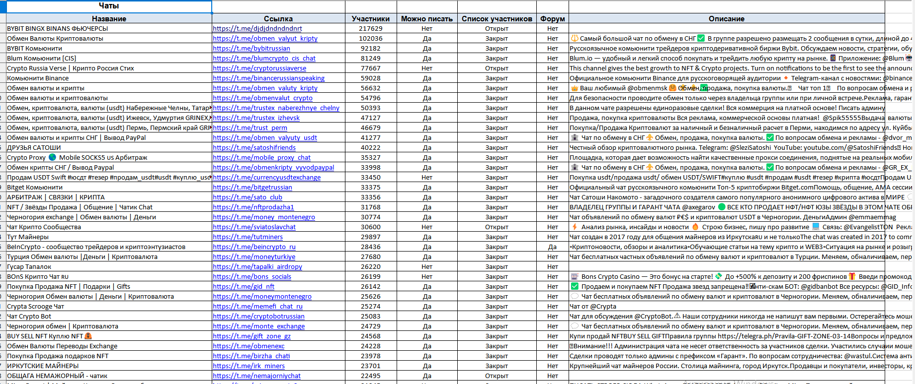Open the t.me/cryptobotrussian link

(x=258, y=317)
